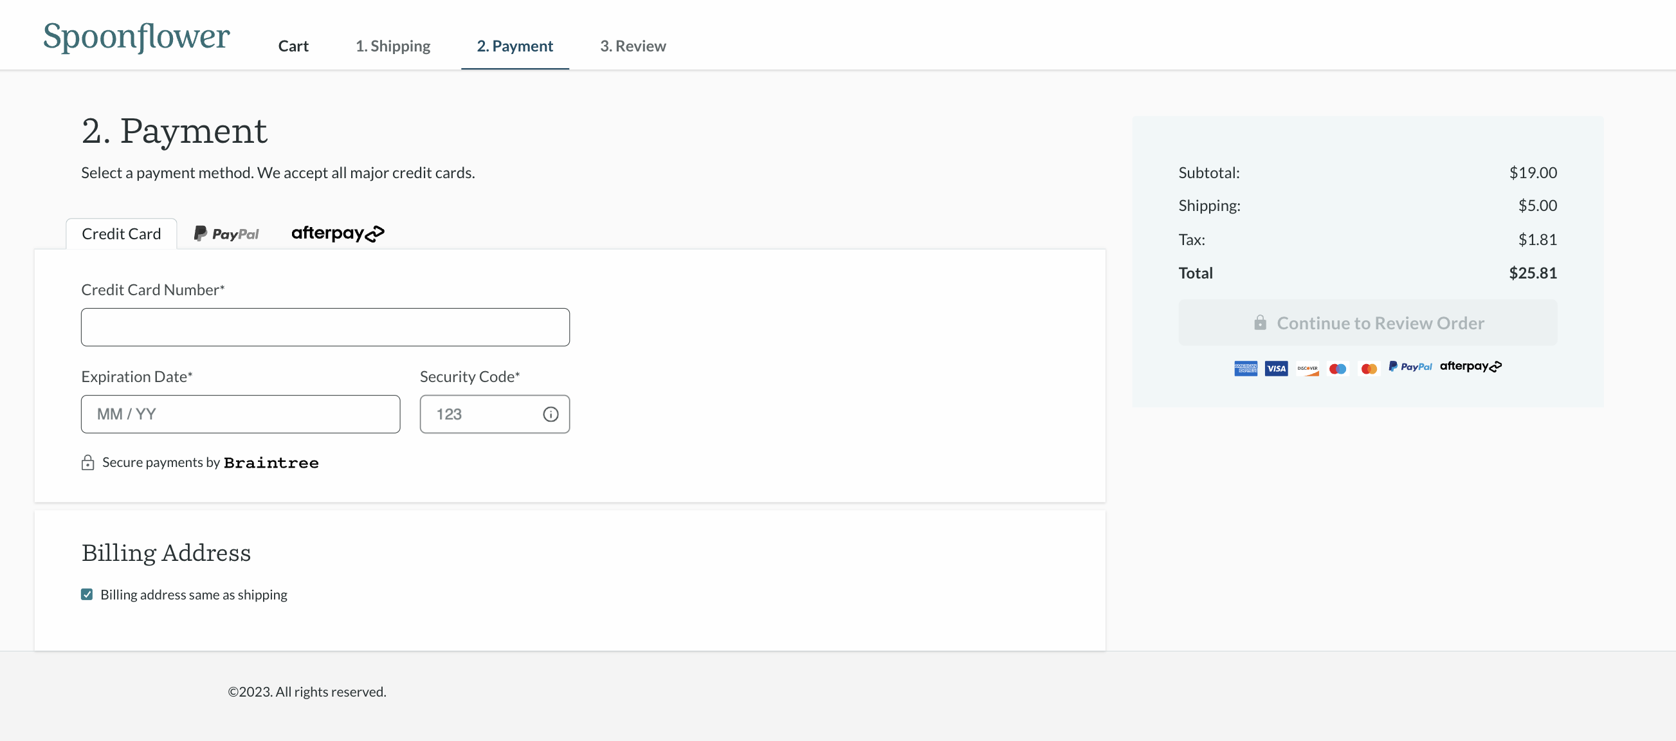
Task: Enable billing address same as shipping
Action: tap(87, 594)
